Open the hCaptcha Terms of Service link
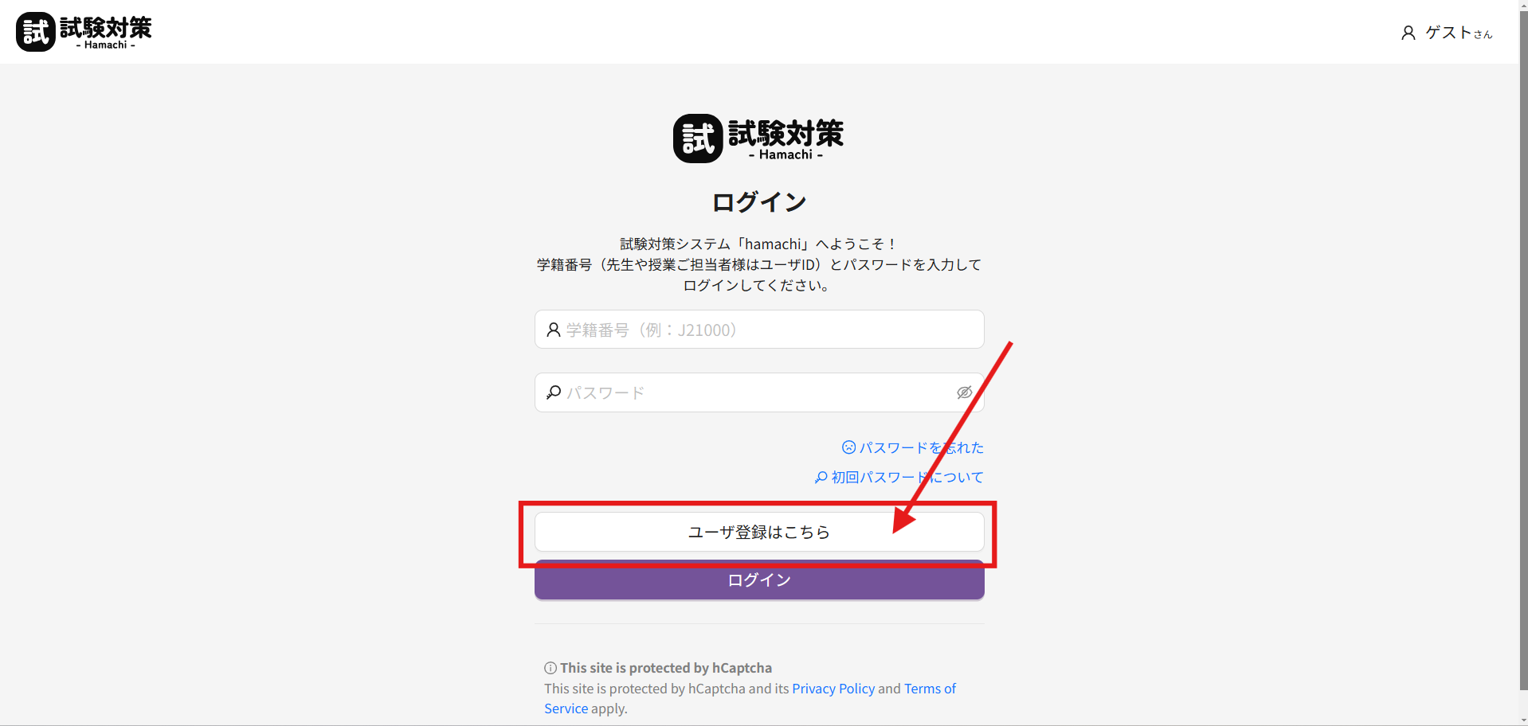The width and height of the screenshot is (1528, 726). (929, 689)
